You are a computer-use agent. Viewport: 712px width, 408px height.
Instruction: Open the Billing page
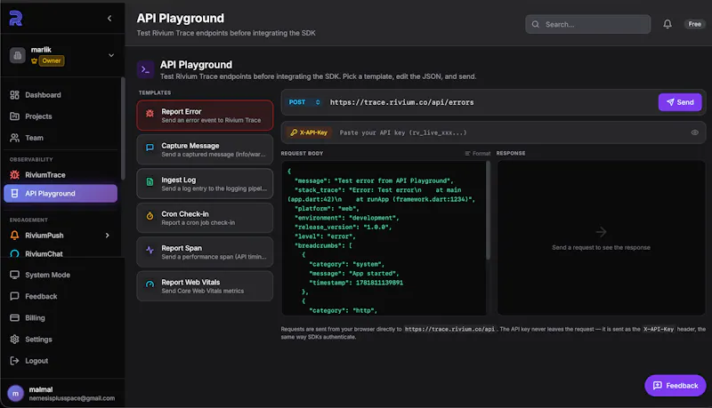pyautogui.click(x=61, y=318)
